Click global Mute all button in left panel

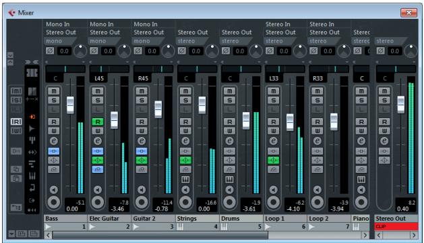coord(16,91)
